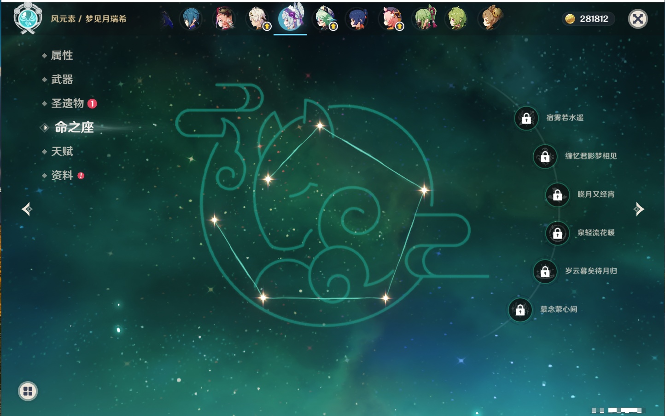Select the white-haired character avatar
This screenshot has height=416, width=665.
point(257,19)
